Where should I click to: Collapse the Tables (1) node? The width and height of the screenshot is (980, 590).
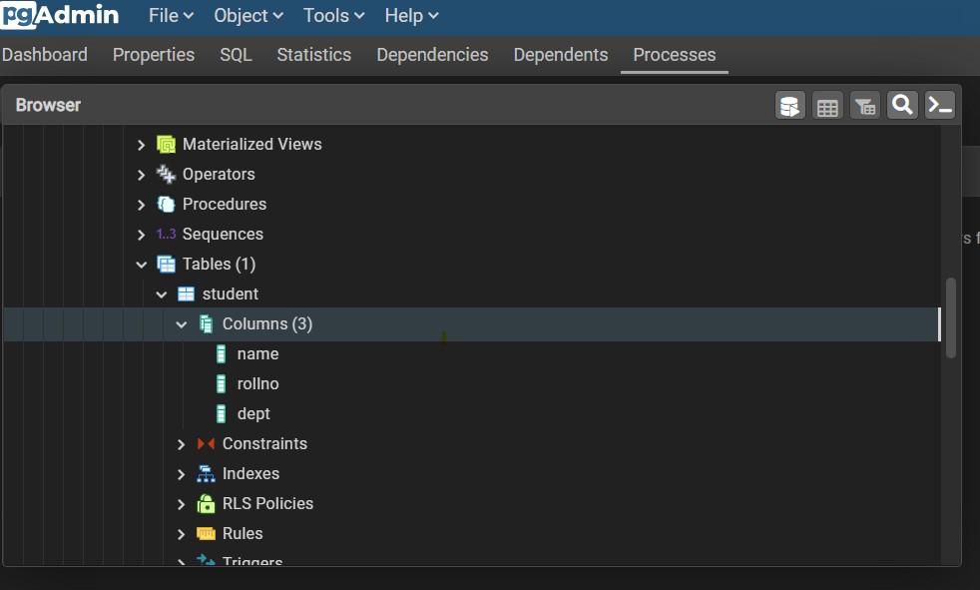141,264
